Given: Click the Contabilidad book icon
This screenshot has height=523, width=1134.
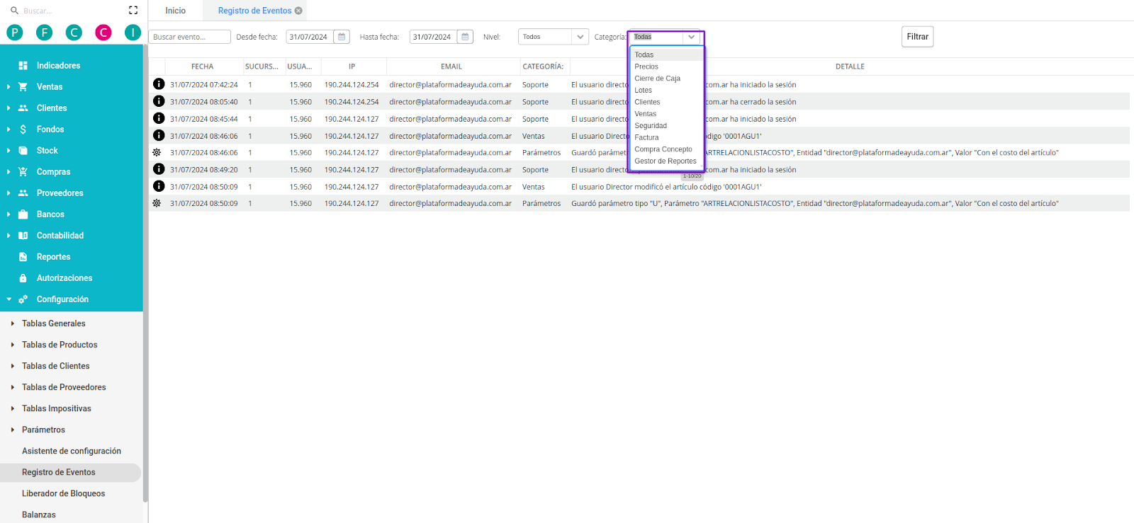Looking at the screenshot, I should pos(23,235).
